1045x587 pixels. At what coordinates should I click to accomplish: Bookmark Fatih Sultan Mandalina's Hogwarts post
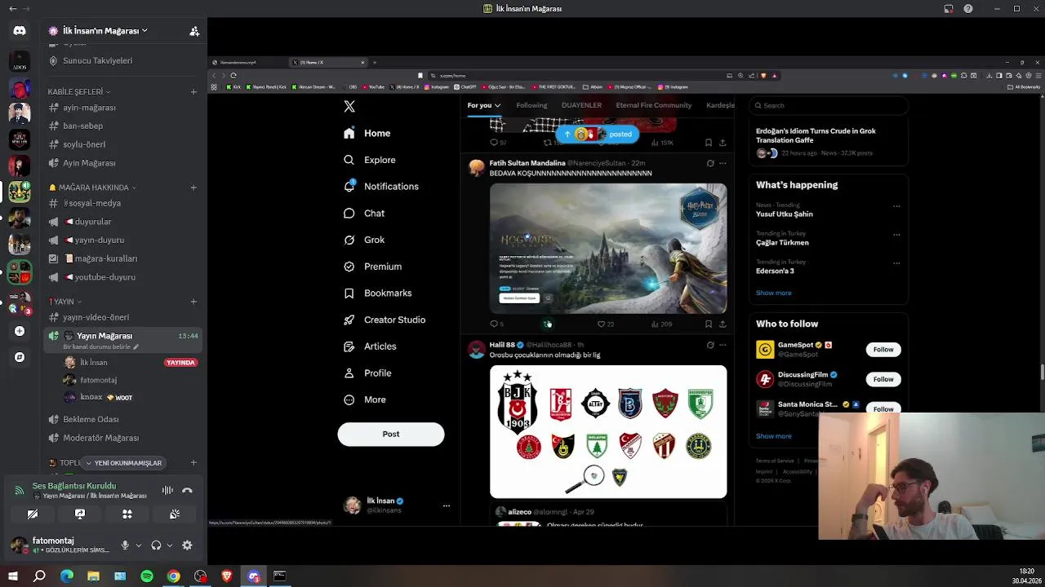coord(708,324)
